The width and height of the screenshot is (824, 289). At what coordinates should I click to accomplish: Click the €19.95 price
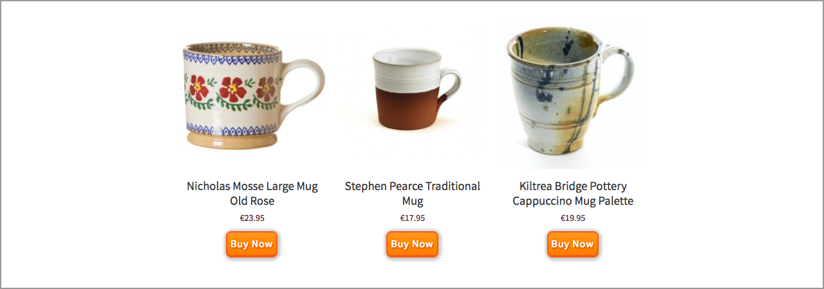click(573, 218)
